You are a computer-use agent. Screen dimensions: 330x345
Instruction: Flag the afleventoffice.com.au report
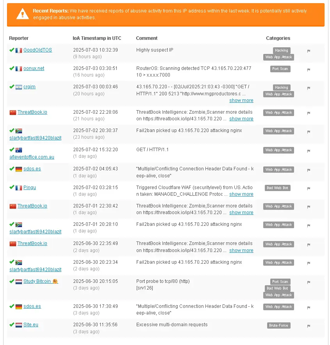pyautogui.click(x=309, y=151)
